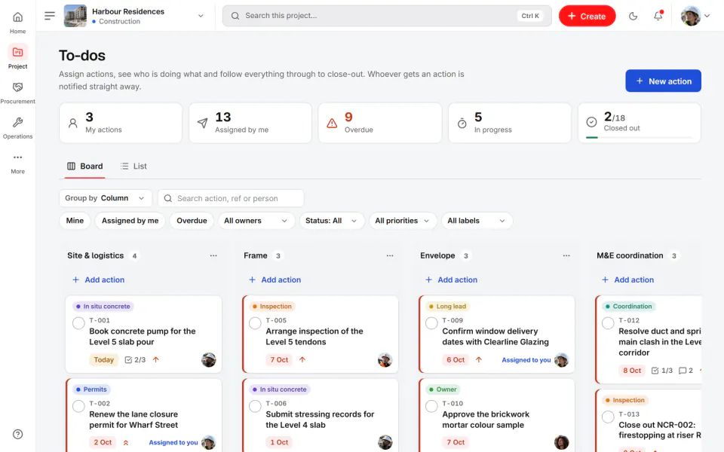Click the red Create button
The height and width of the screenshot is (452, 724).
(587, 16)
